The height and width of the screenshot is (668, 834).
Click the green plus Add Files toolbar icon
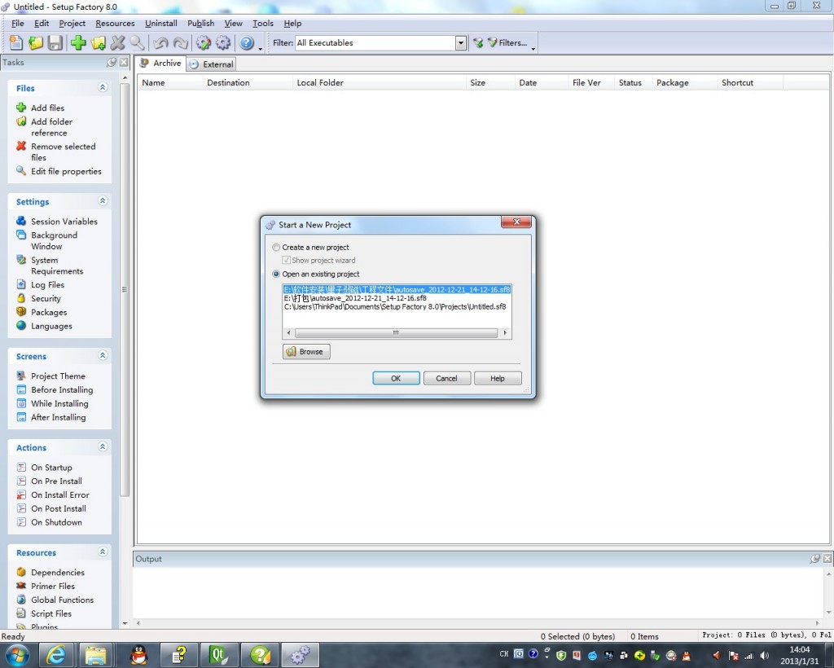78,42
